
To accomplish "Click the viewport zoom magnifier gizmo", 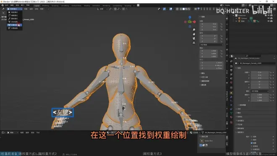I will (x=194, y=30).
